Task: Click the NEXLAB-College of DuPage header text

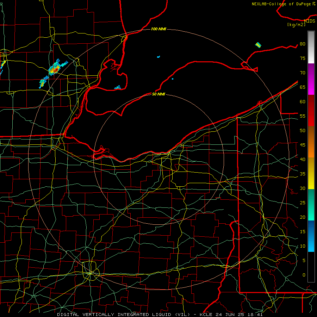Action: tap(284, 4)
